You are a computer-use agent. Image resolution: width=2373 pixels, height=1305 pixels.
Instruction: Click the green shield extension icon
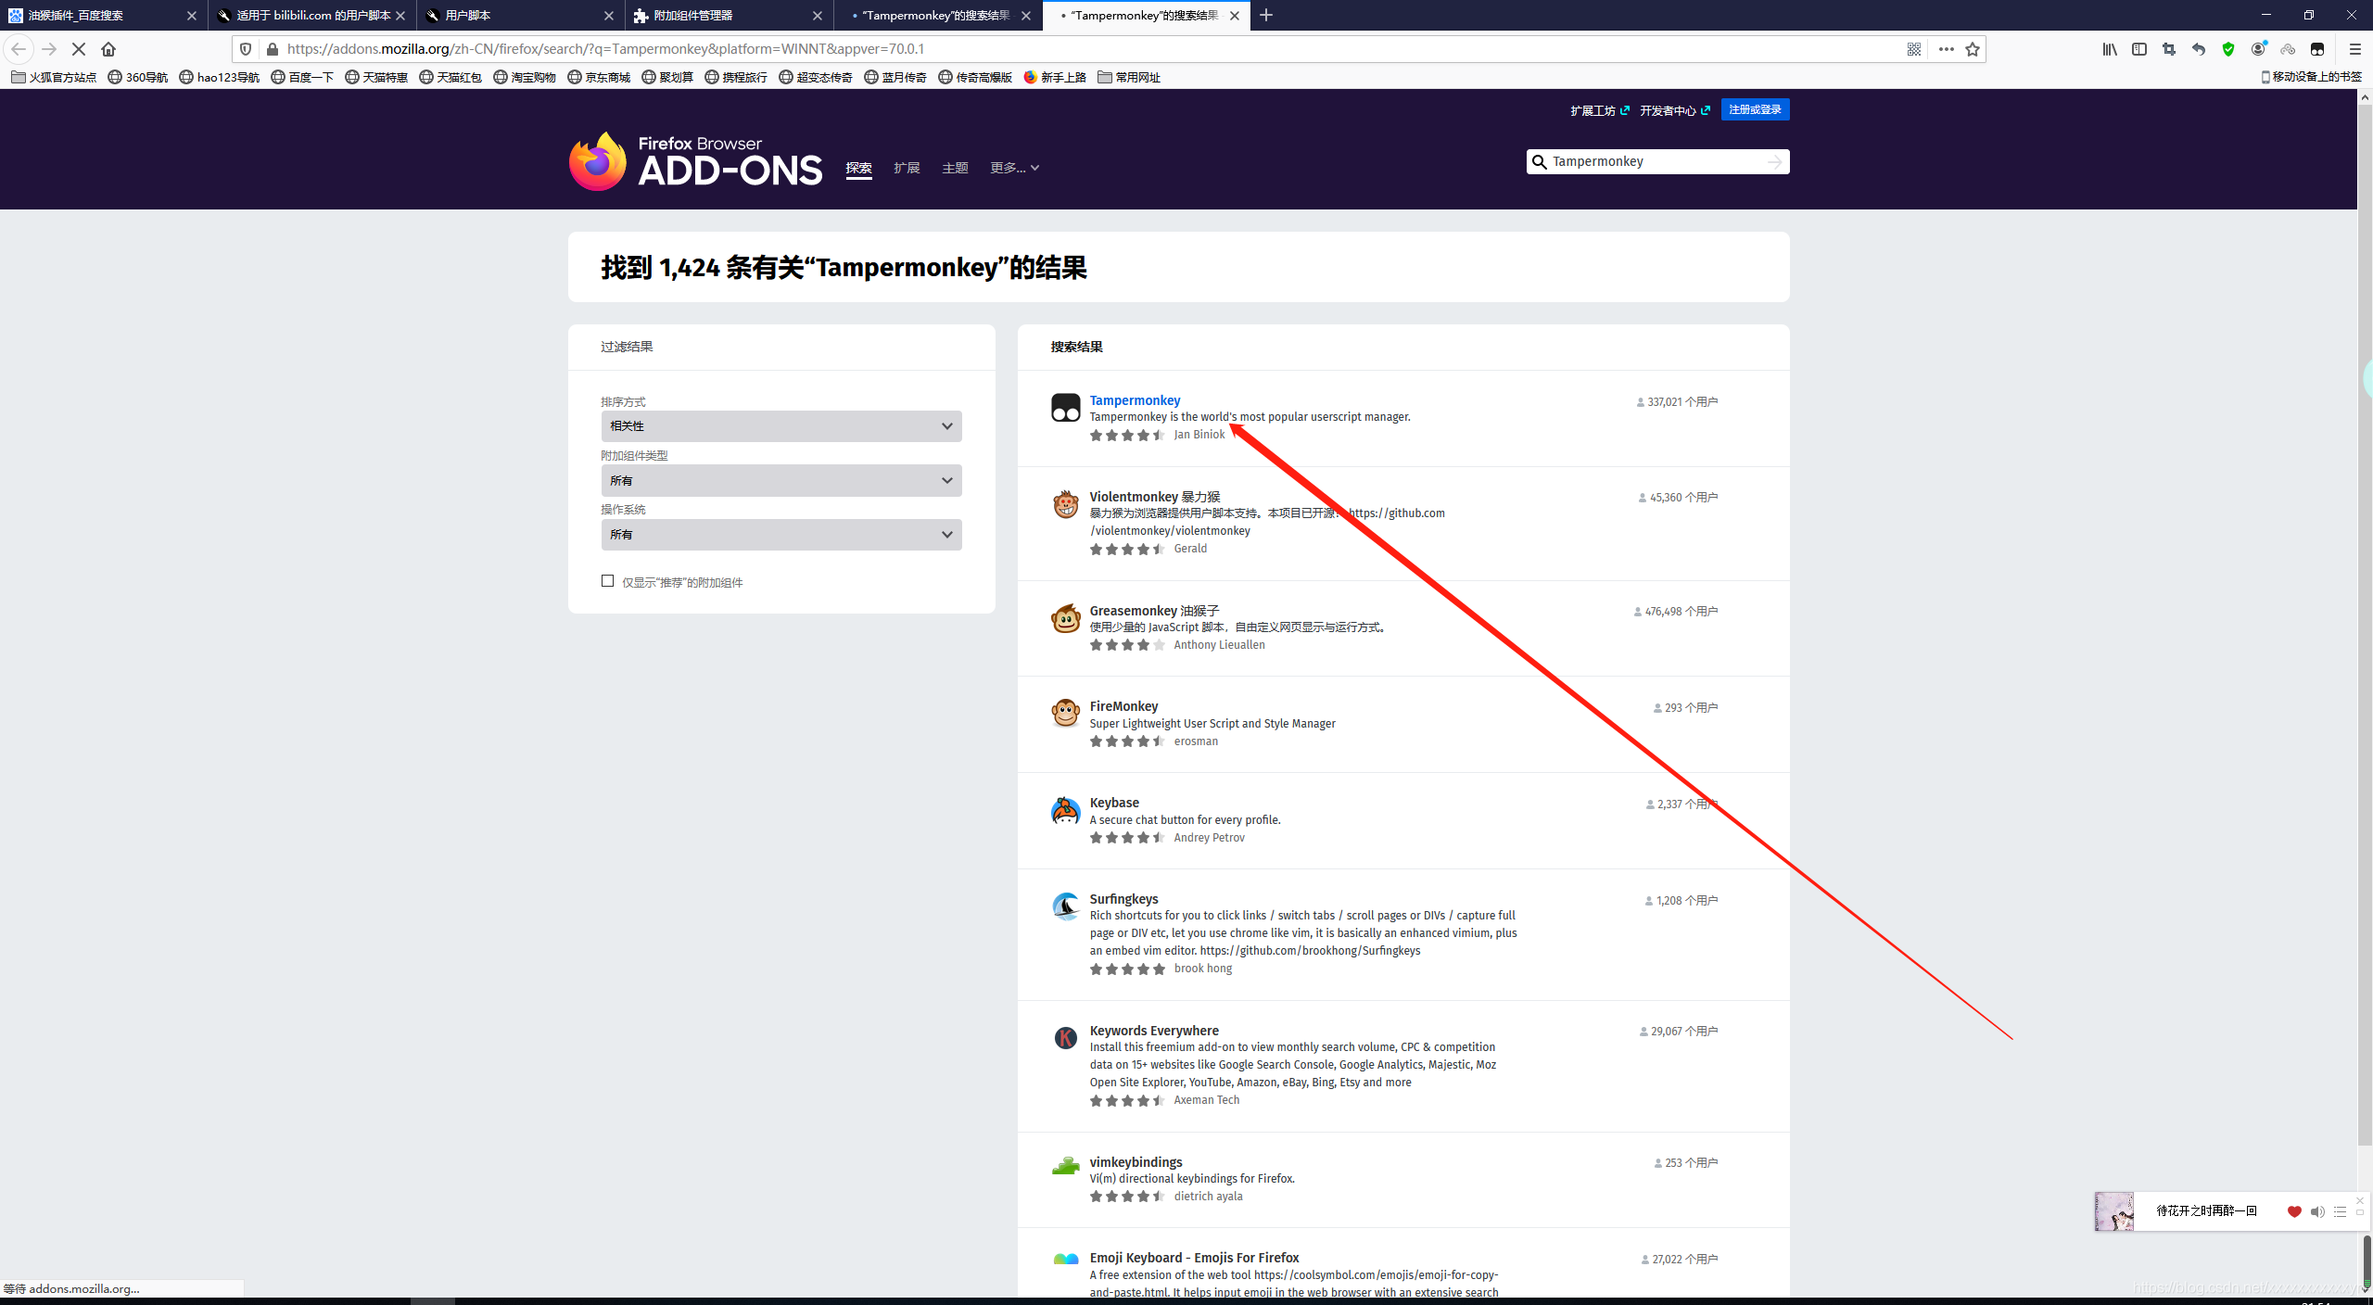tap(2228, 49)
